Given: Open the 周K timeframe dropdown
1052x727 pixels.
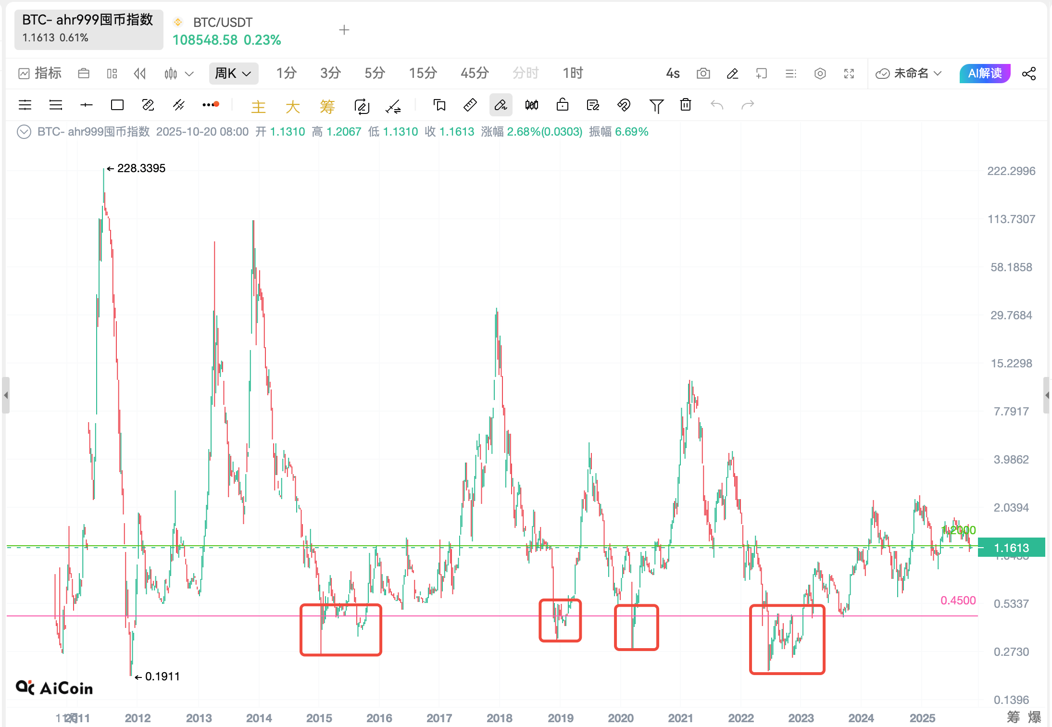Looking at the screenshot, I should pyautogui.click(x=233, y=74).
